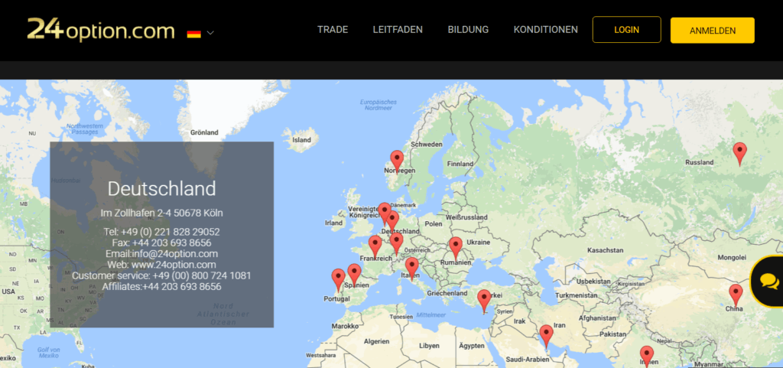
Task: Click the Affiliates phone number line
Action: coord(162,287)
